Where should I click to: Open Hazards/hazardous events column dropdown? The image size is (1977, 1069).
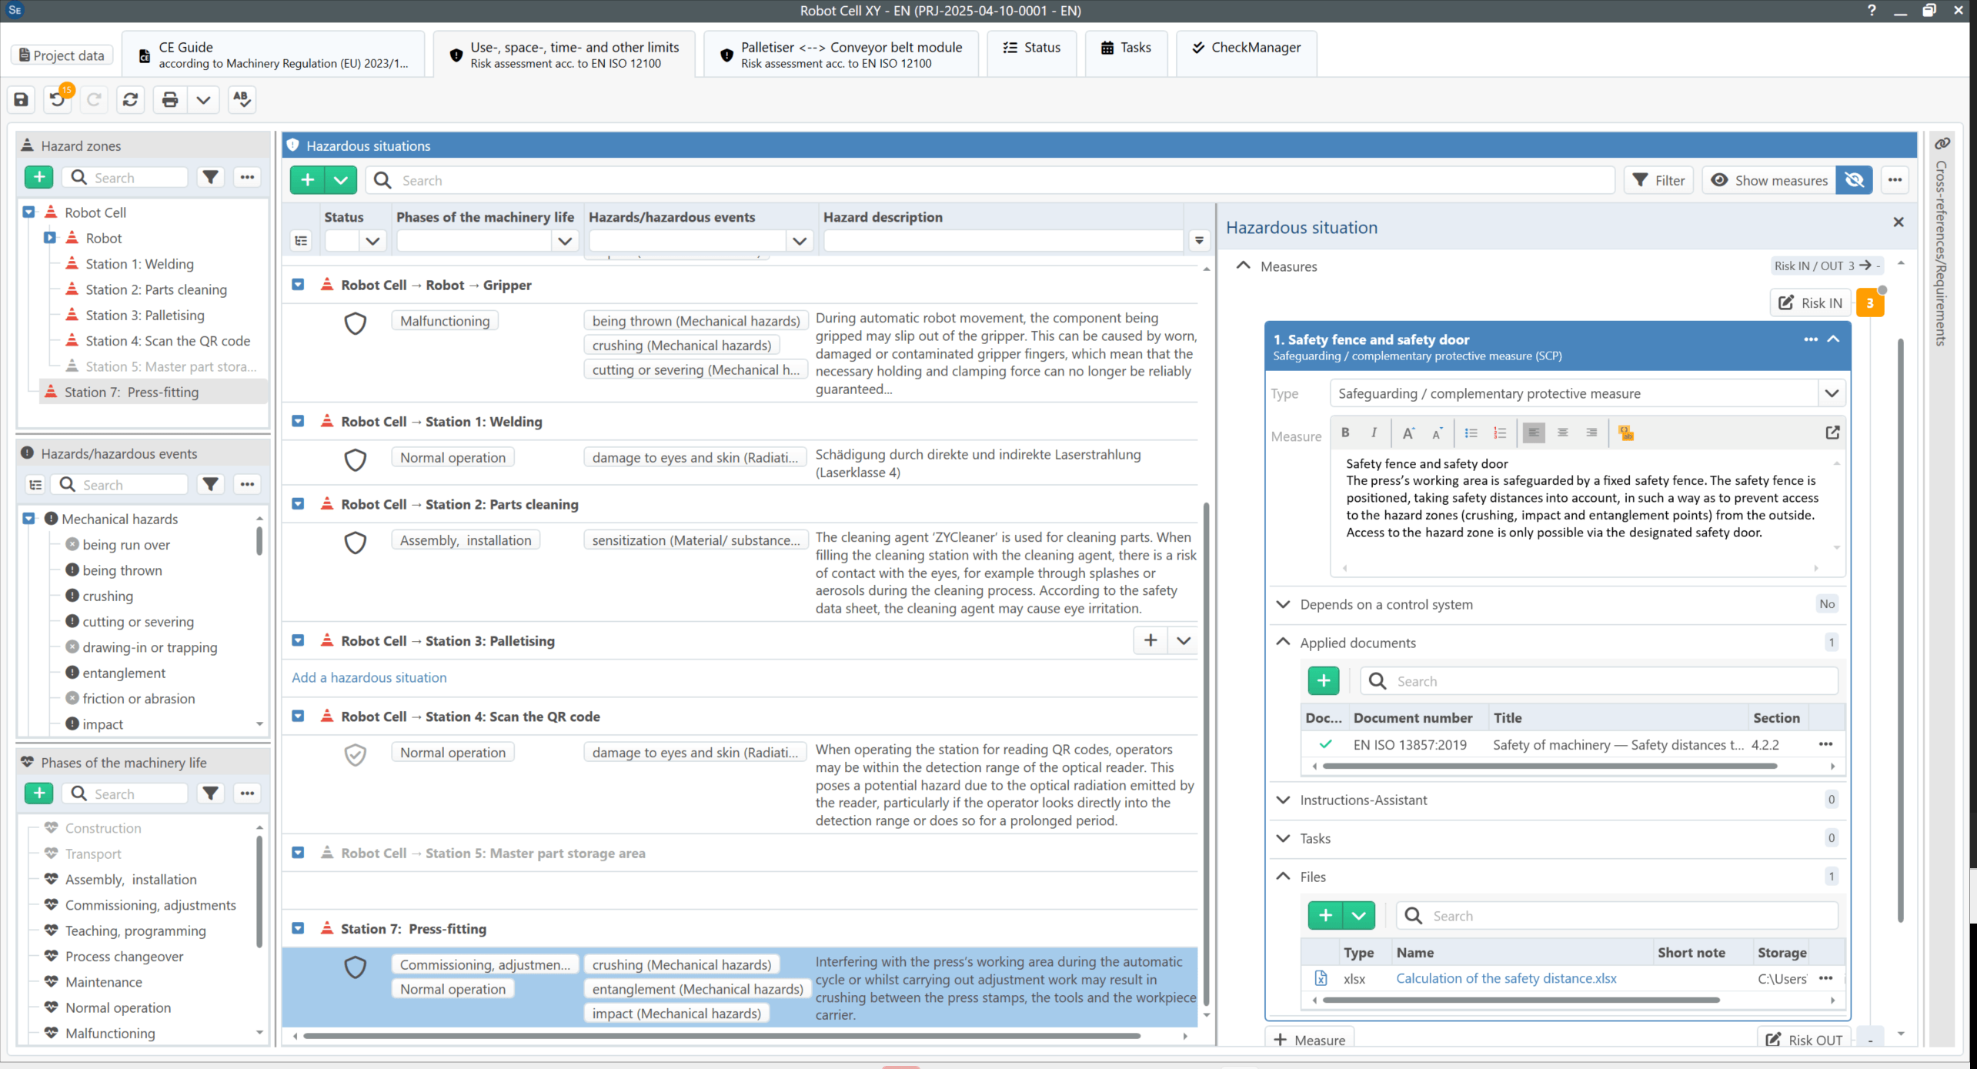click(x=800, y=241)
